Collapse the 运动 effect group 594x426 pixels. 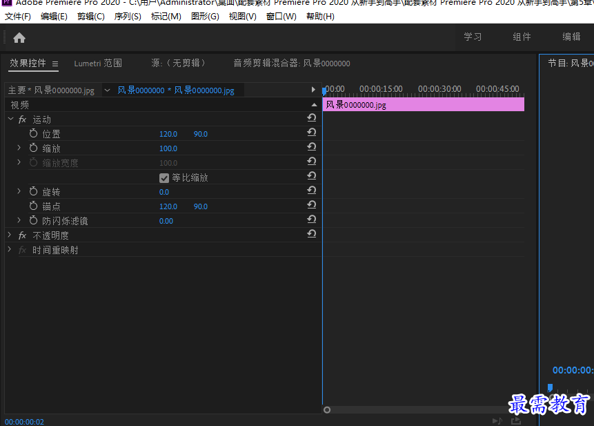point(10,119)
